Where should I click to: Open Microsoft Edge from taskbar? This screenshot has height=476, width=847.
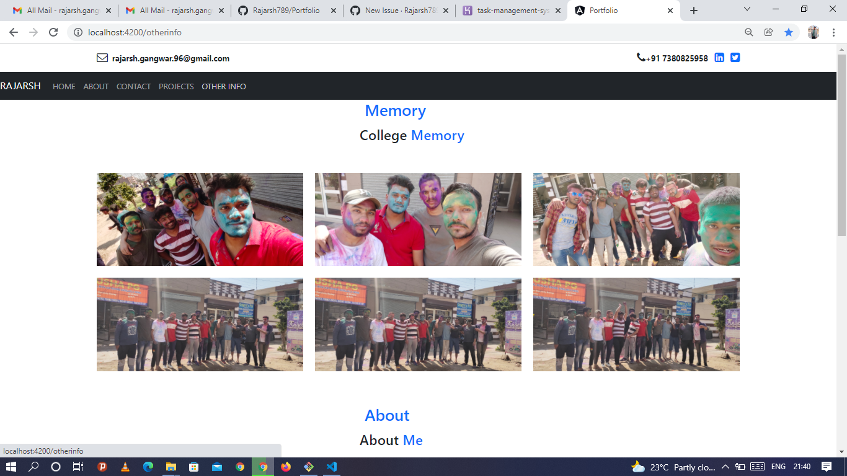[148, 467]
